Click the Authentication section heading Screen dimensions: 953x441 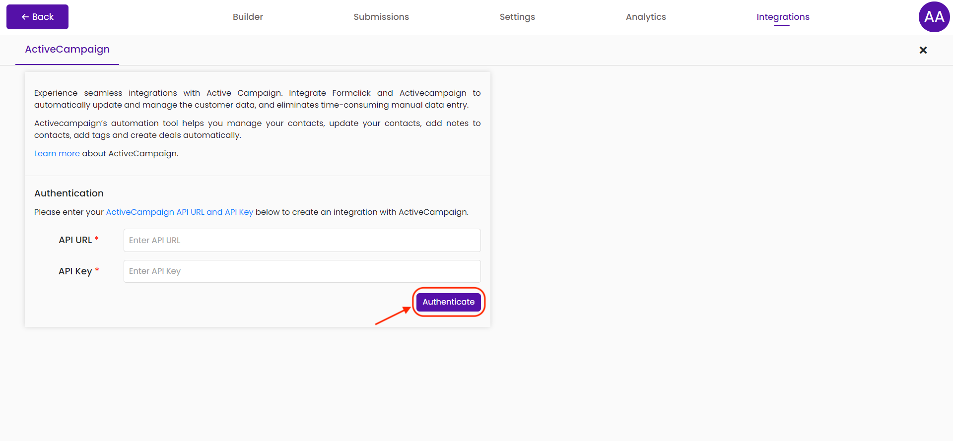tap(69, 193)
